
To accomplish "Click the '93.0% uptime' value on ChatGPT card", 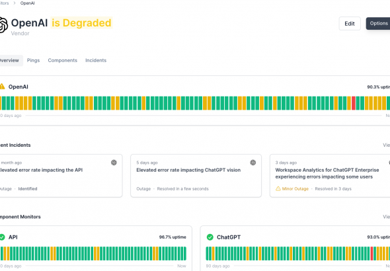I will pos(379,237).
